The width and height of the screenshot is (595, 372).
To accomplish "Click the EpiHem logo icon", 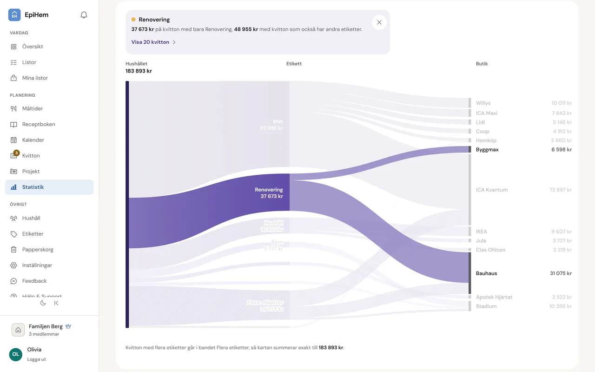I will (14, 15).
